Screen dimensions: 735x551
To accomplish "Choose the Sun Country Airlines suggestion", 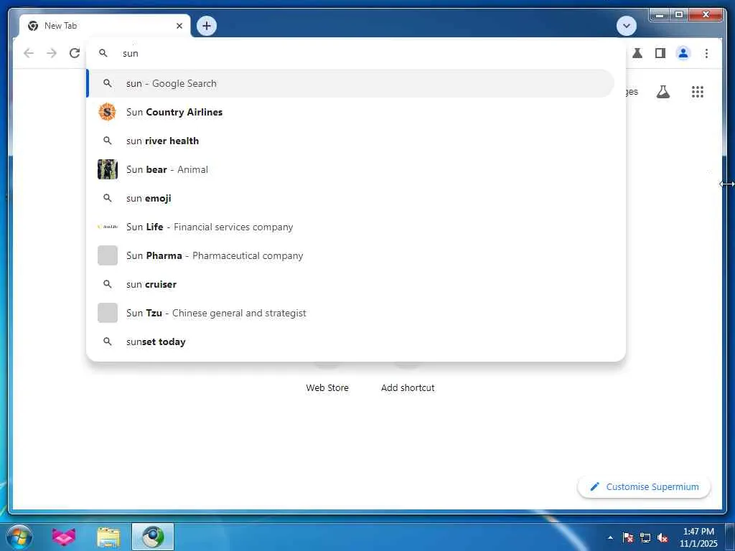I will (x=350, y=112).
